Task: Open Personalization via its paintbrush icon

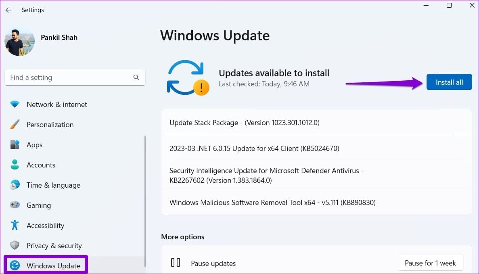Action: [x=15, y=124]
